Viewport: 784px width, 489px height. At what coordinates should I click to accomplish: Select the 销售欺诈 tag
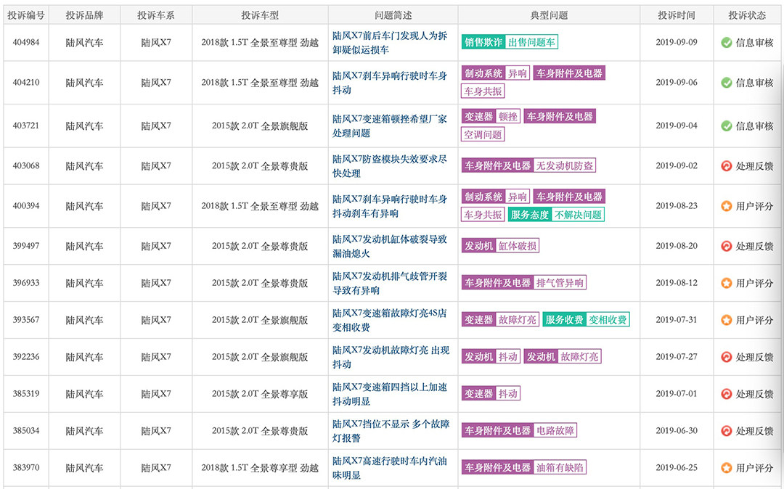(483, 42)
